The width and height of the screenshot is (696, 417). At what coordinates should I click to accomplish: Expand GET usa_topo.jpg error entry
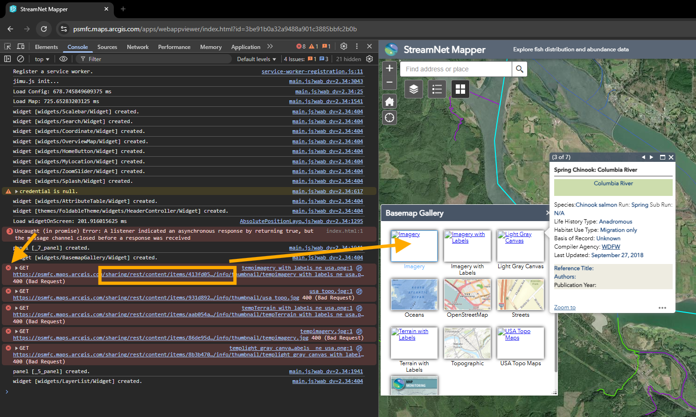pyautogui.click(x=17, y=291)
